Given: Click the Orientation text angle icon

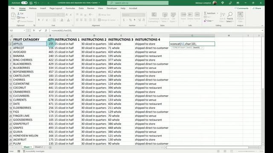Looking at the screenshot, I should (90, 15).
